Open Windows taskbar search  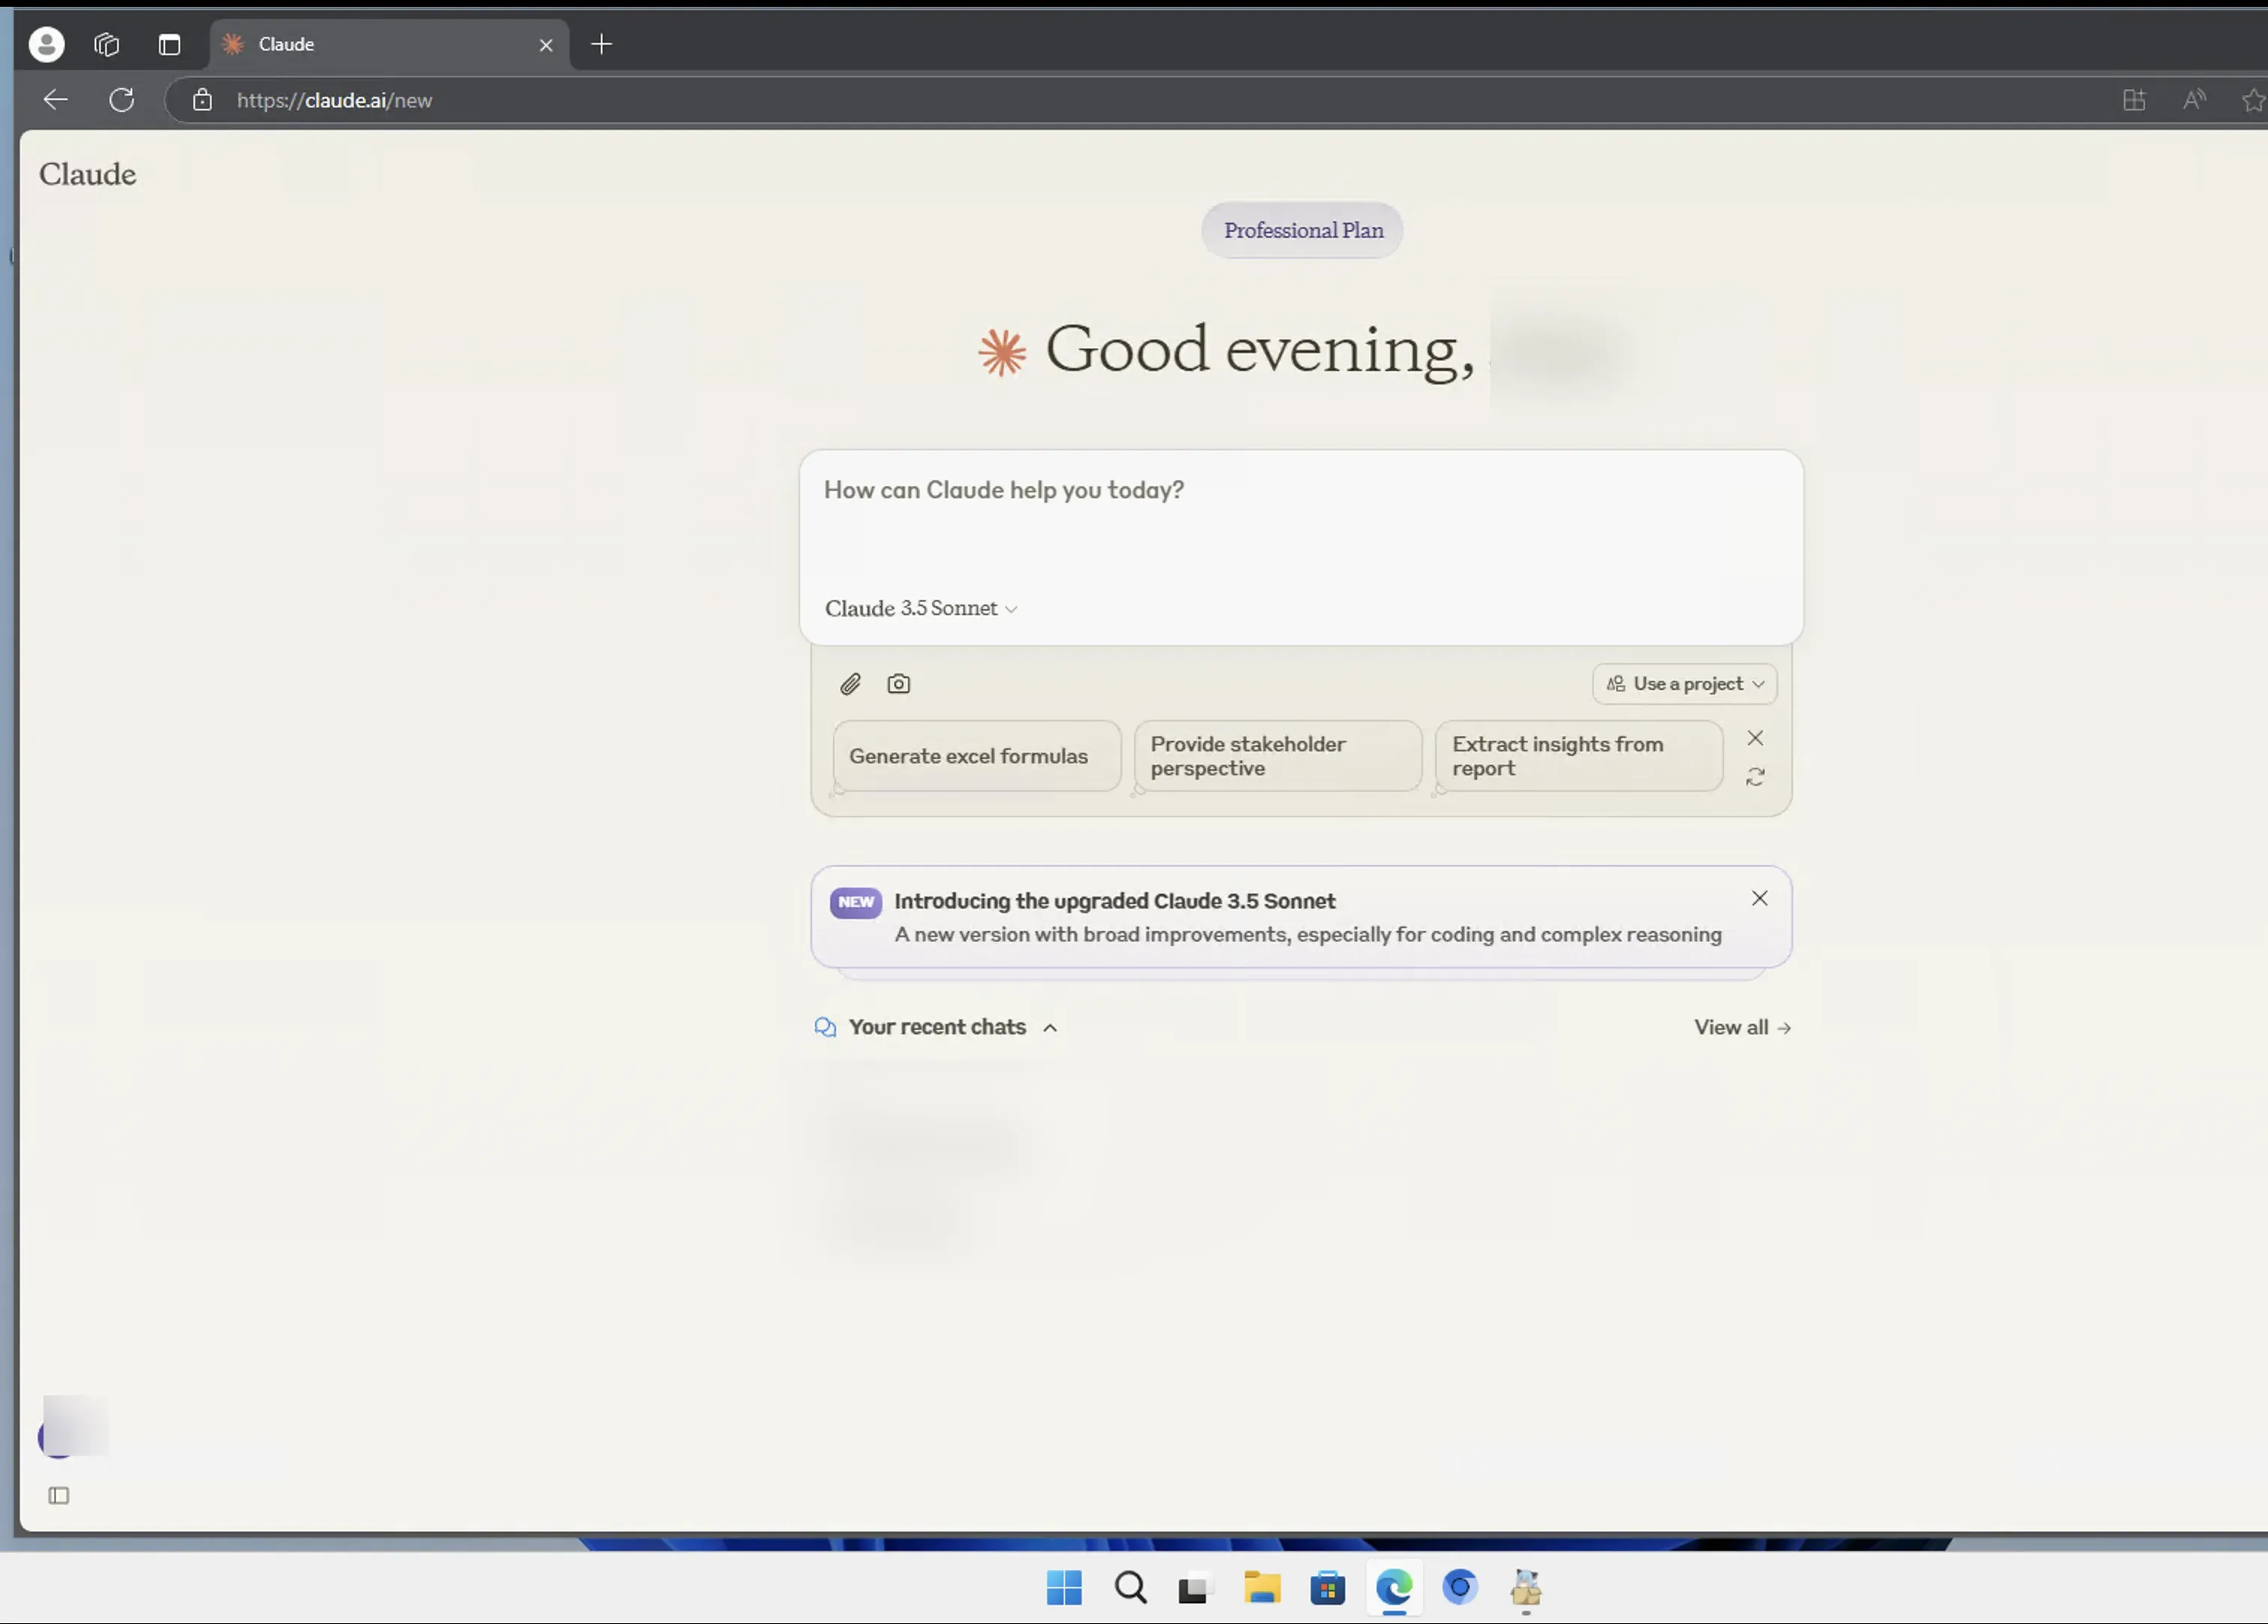coord(1130,1587)
